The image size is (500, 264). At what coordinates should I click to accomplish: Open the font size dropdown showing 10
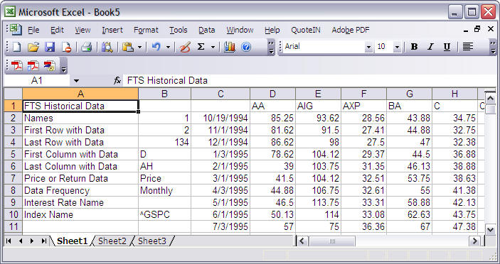point(397,48)
